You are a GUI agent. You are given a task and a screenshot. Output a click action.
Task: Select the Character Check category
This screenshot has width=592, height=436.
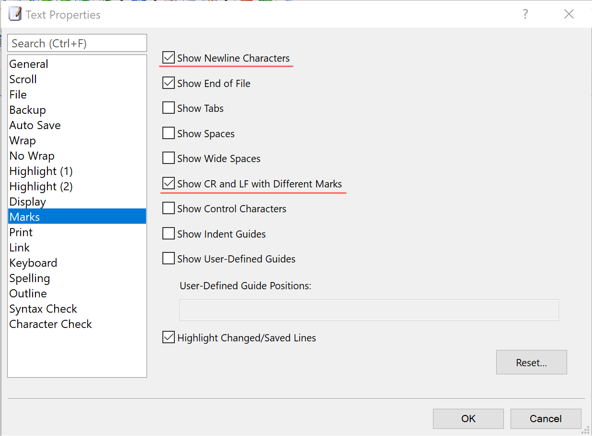77,324
